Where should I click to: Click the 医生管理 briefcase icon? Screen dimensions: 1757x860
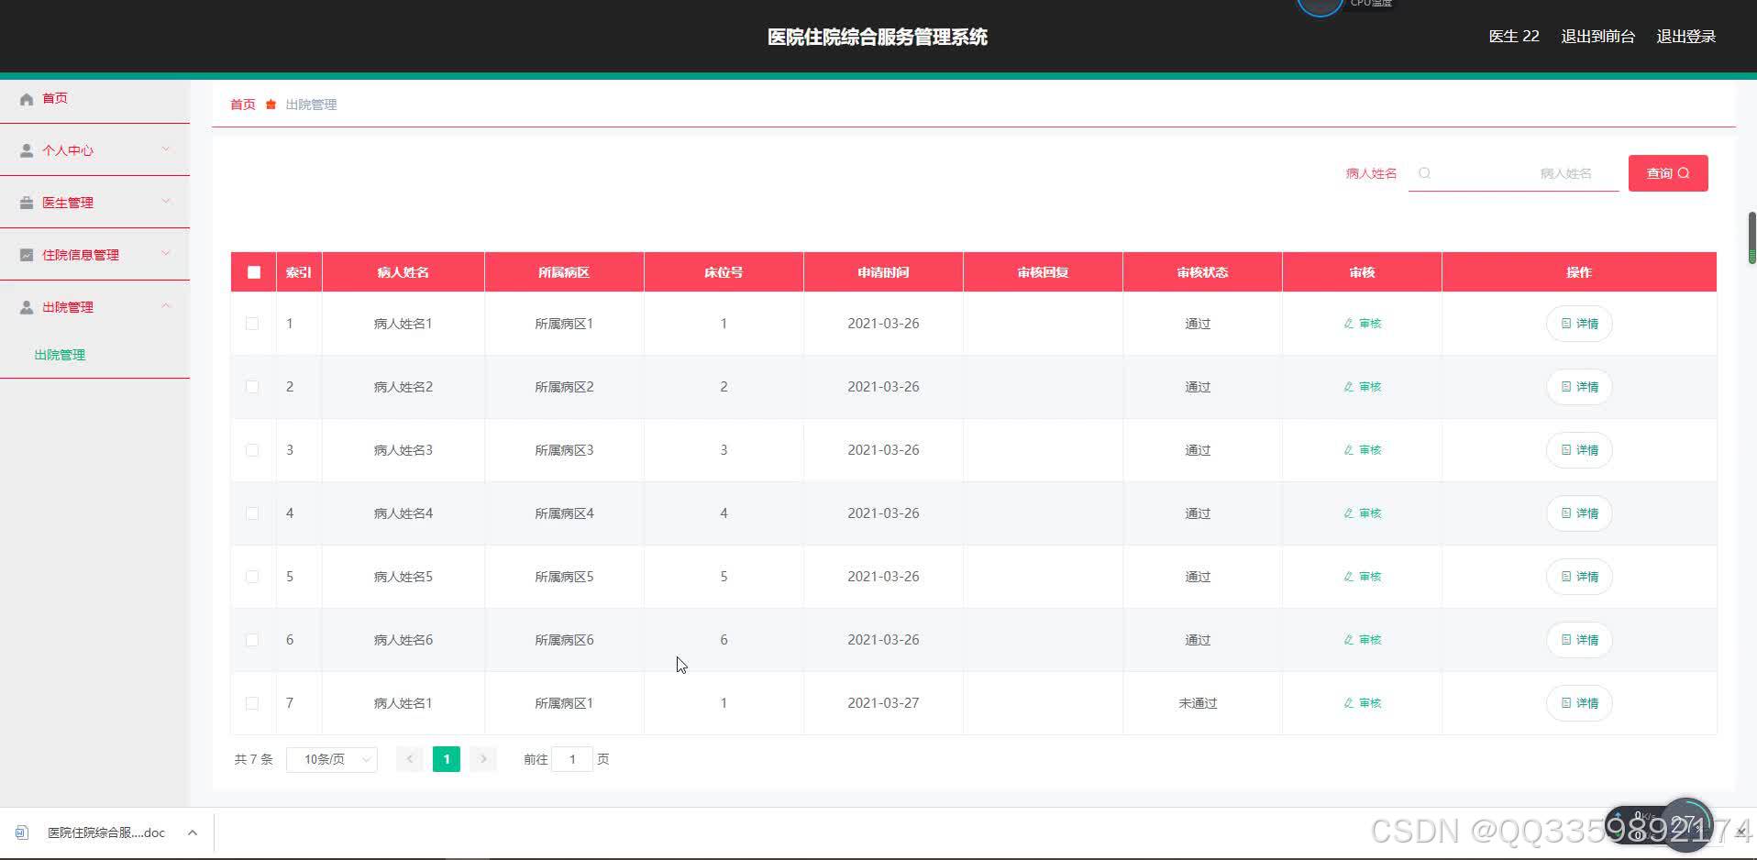tap(27, 203)
